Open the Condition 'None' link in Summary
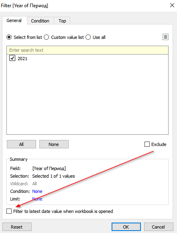The width and height of the screenshot is (177, 233). (x=37, y=191)
